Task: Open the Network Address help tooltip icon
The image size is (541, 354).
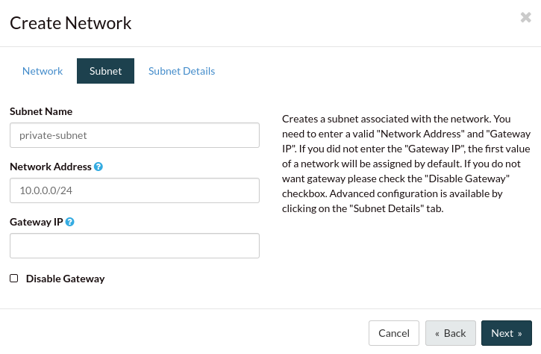Action: (x=98, y=167)
